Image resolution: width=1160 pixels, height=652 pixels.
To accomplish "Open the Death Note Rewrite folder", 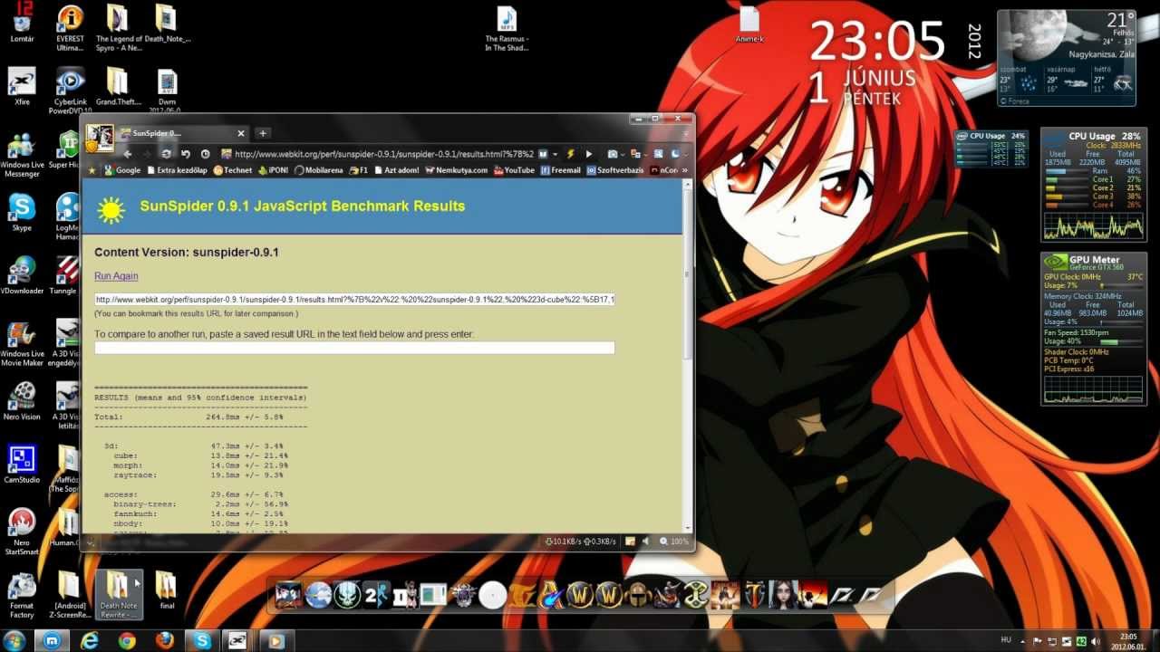I will (118, 595).
